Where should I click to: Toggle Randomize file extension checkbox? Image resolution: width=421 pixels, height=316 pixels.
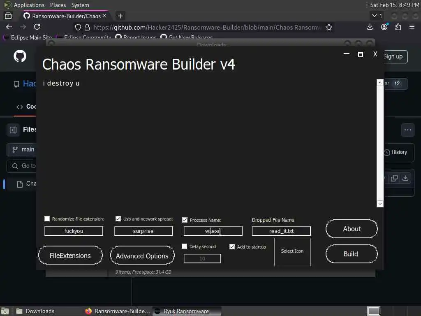(x=47, y=219)
